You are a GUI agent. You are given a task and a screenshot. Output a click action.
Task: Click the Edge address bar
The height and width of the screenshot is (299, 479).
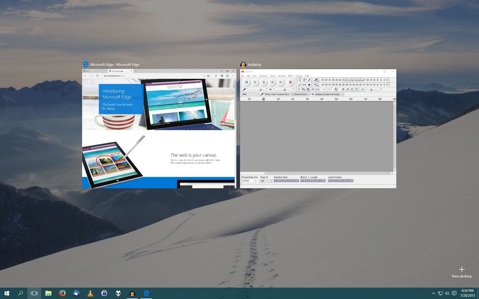point(152,76)
